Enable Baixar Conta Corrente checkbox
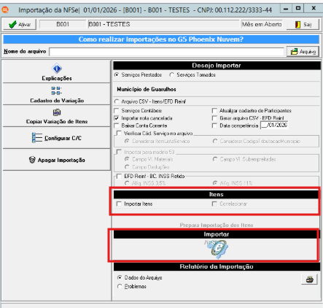The width and height of the screenshot is (323, 308). coord(117,126)
